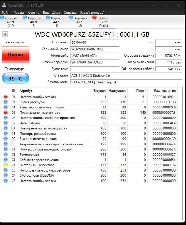Click the CrystalDiskInfo title bar icon
186x225 pixels.
tap(4, 5)
